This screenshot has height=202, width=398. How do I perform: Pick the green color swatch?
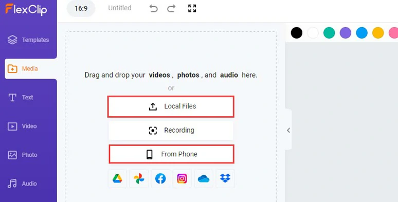pyautogui.click(x=329, y=33)
